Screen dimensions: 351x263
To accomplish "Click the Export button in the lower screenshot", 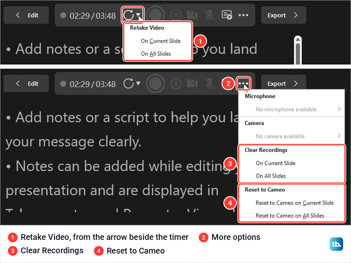I will (284, 84).
